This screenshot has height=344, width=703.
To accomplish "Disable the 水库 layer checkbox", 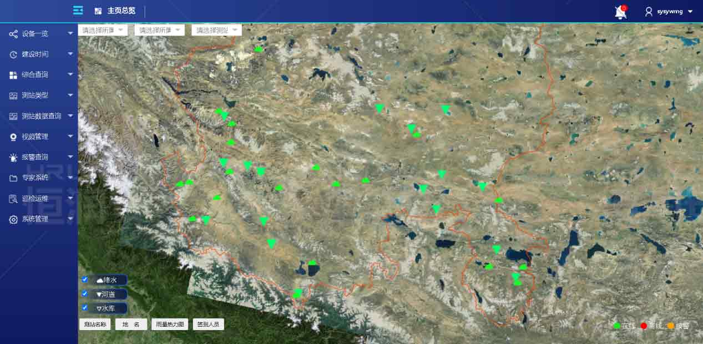I will (85, 307).
